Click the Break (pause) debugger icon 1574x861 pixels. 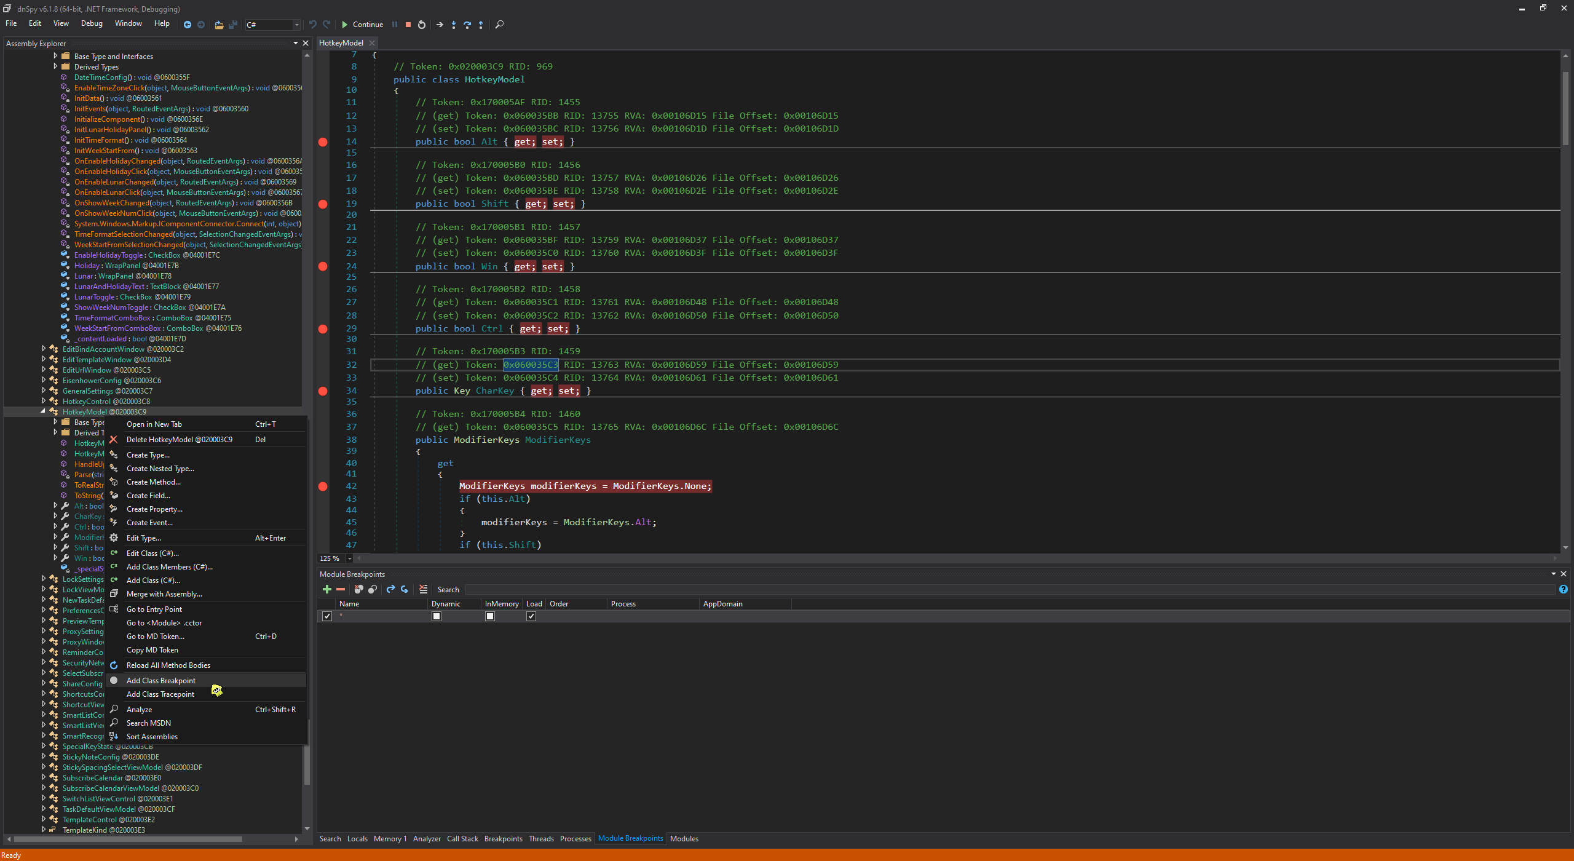(395, 25)
